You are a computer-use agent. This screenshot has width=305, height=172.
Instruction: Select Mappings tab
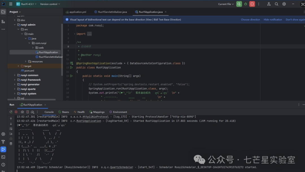click(97, 112)
